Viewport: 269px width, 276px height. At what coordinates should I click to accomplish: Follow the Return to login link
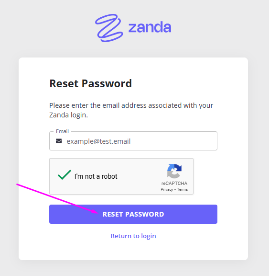pyautogui.click(x=133, y=236)
